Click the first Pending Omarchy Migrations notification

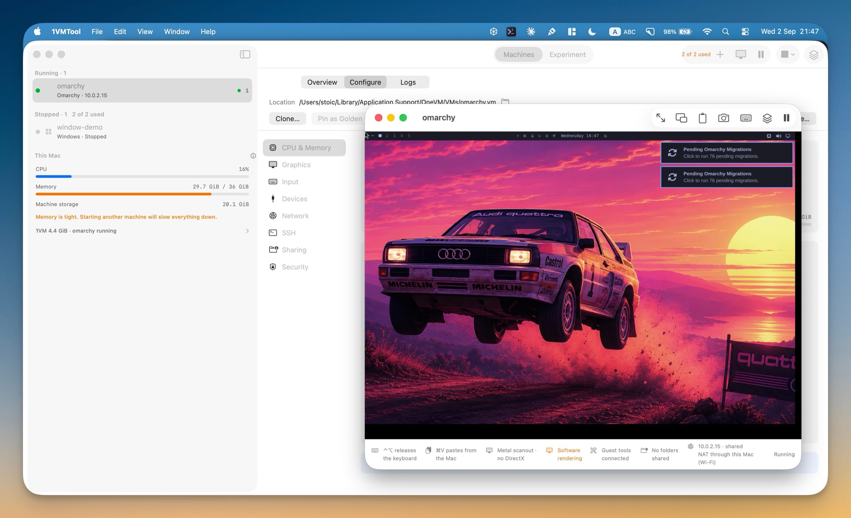point(727,153)
